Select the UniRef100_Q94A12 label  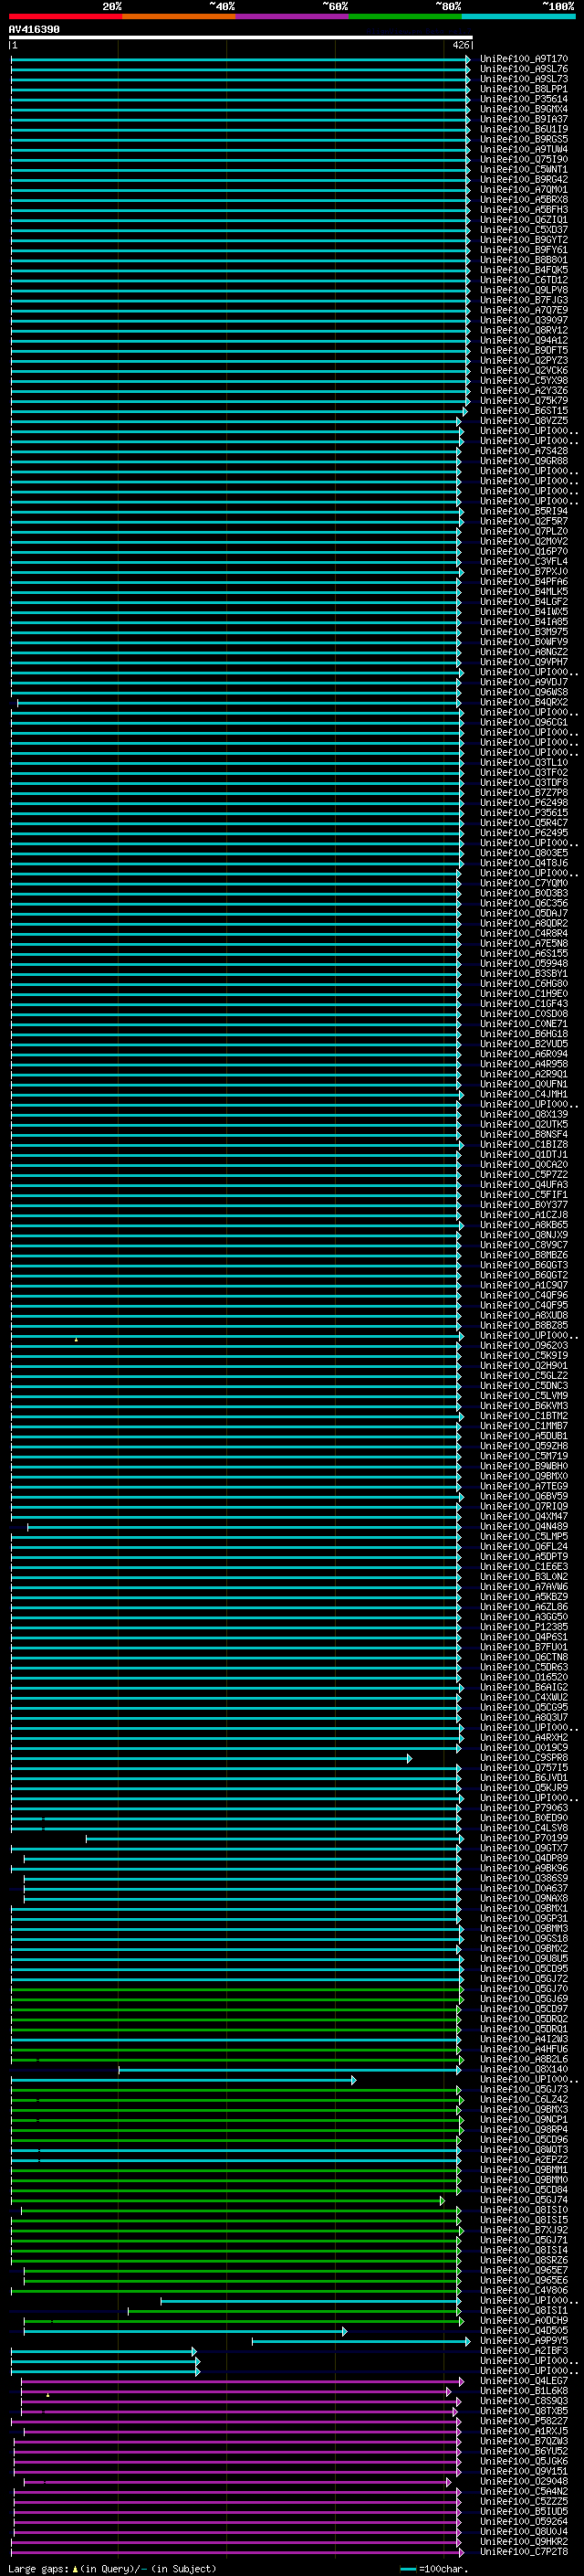[x=523, y=340]
